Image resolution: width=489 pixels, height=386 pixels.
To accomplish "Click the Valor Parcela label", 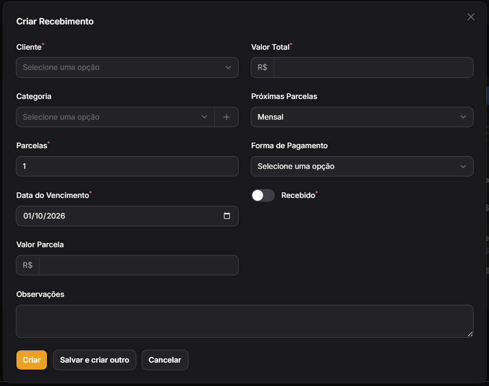I will 40,245.
